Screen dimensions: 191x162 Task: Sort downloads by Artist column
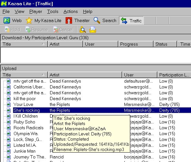[x=65, y=44]
